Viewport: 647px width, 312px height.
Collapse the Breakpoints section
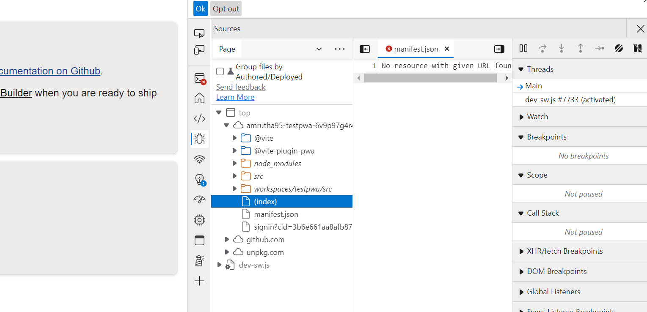point(580,137)
